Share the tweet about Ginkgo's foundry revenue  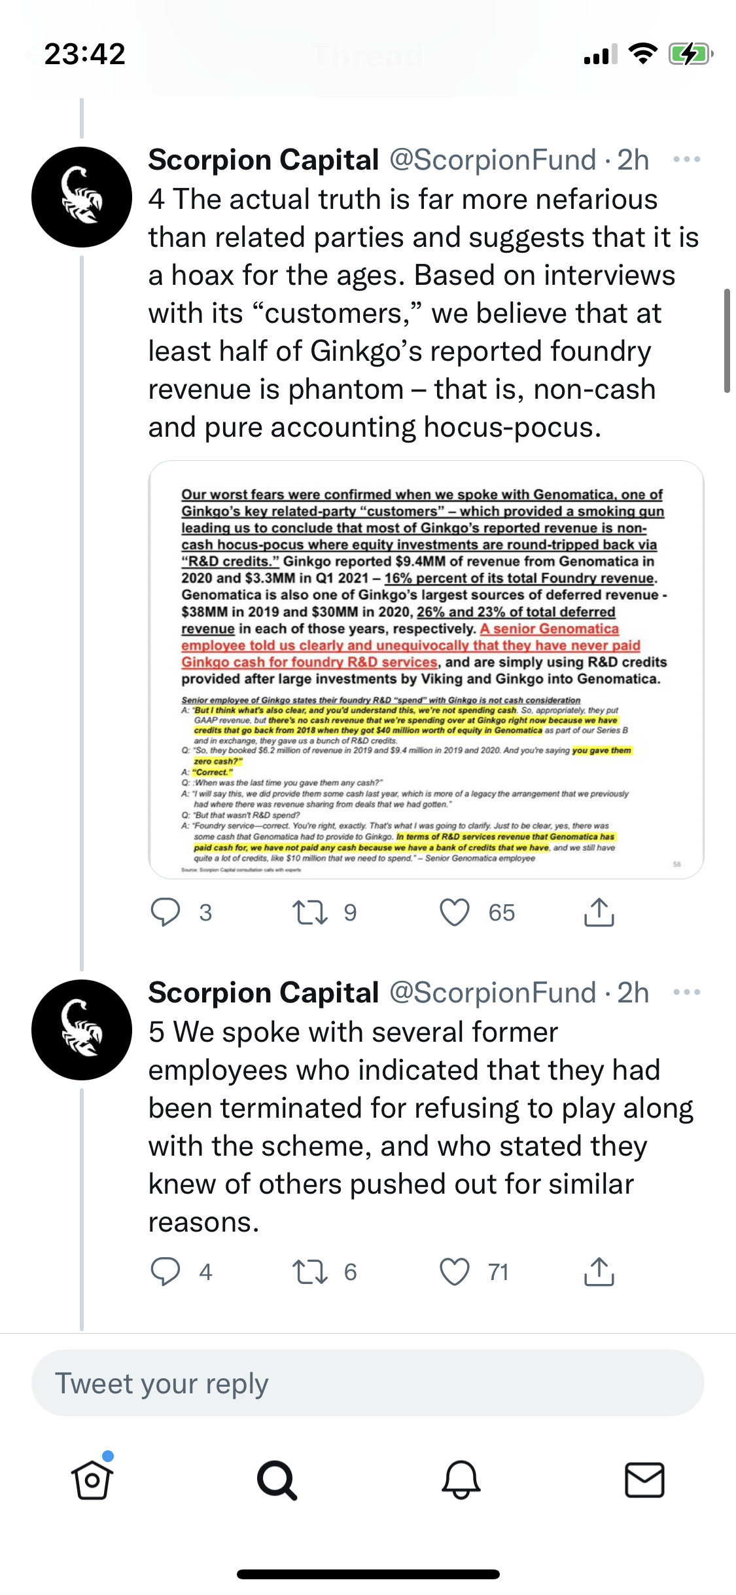coord(599,912)
